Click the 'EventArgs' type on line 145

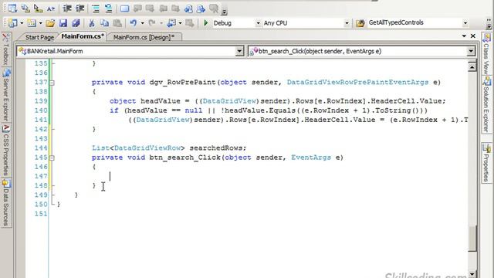point(311,158)
